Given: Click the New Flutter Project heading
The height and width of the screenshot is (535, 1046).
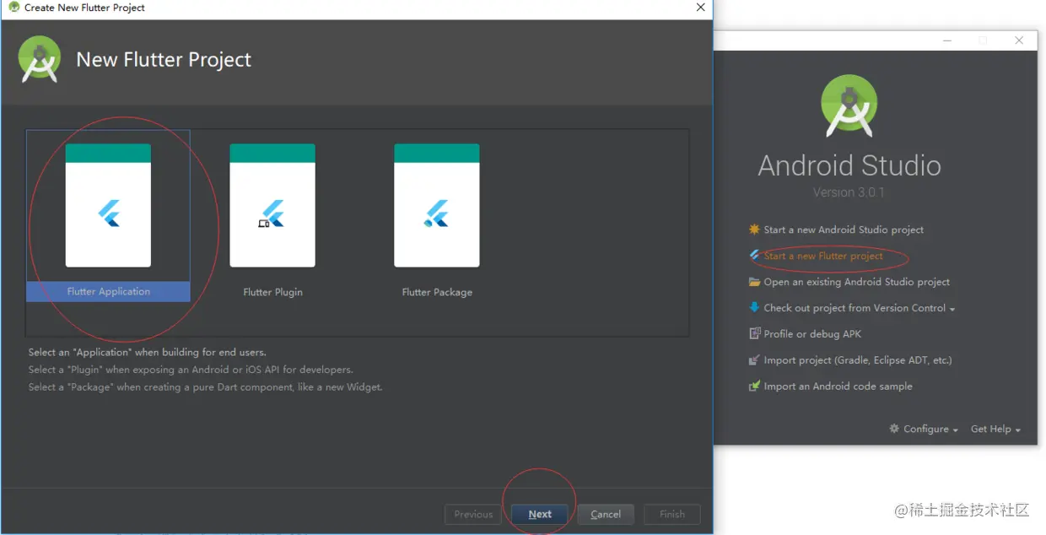Looking at the screenshot, I should (164, 60).
